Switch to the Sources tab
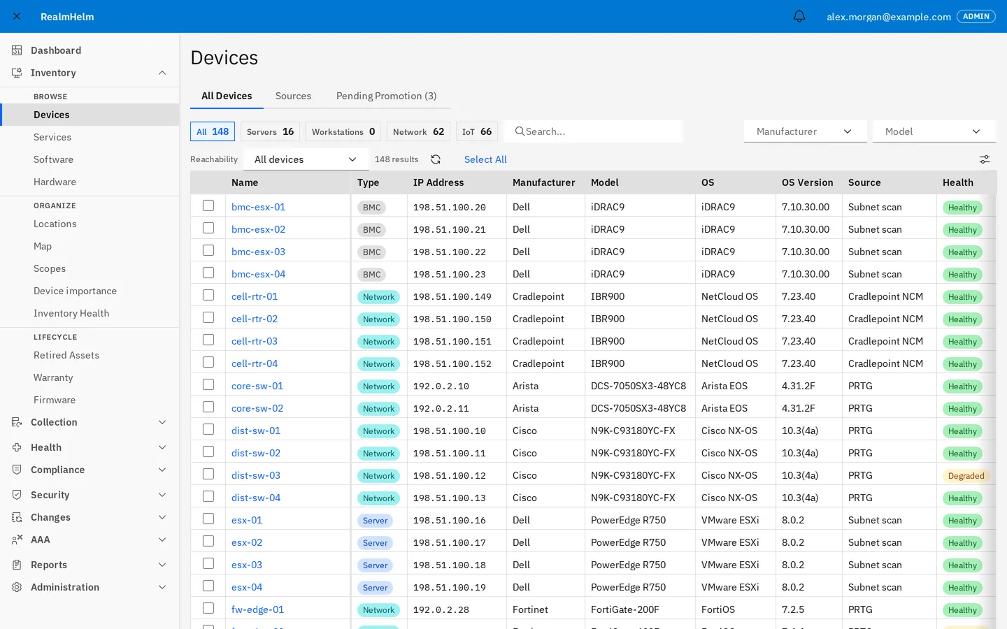The height and width of the screenshot is (629, 1007). point(293,96)
